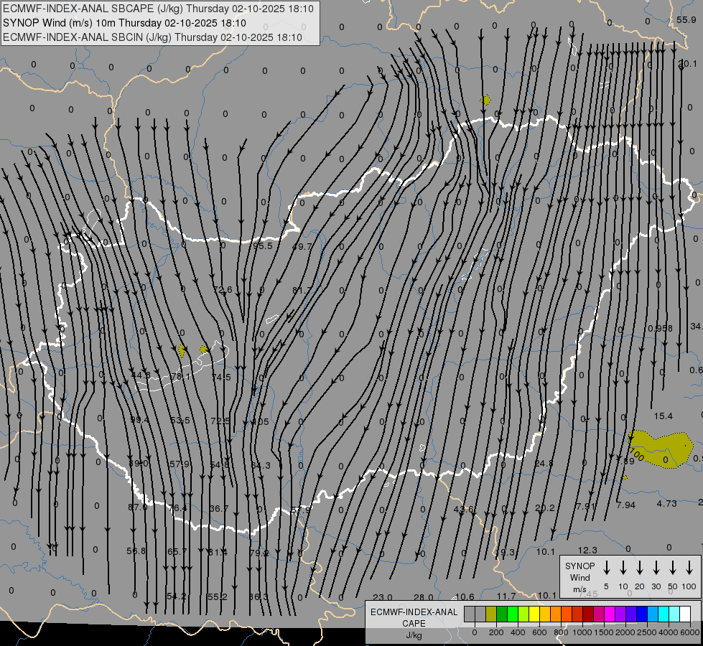Click the 50 m/s wind legend arrow
703x646 pixels.
[673, 568]
